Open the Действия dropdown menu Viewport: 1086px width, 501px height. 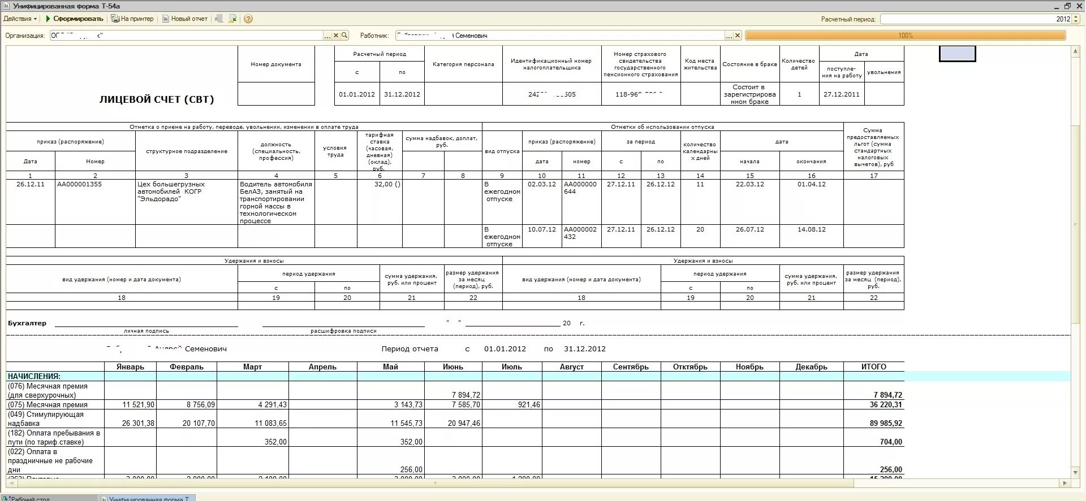click(20, 19)
